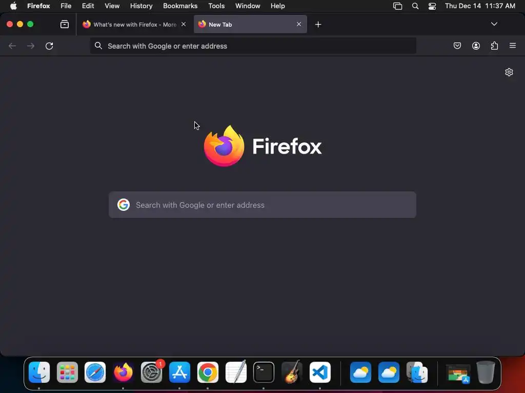Open the Window menu
525x393 pixels.
[x=248, y=6]
